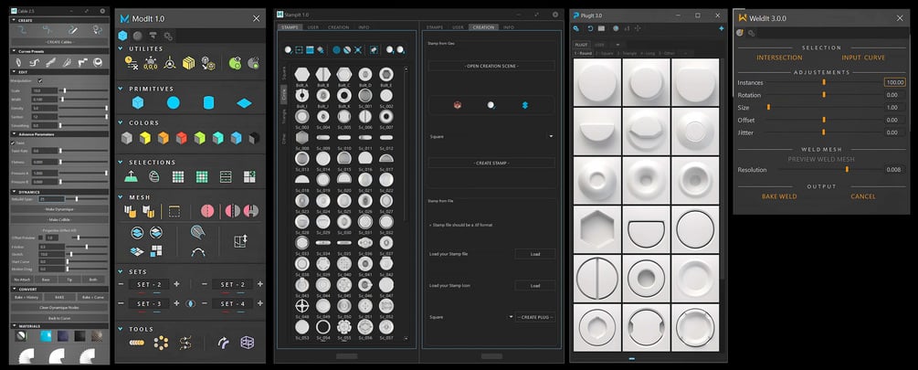Screen dimensions: 918x370
Task: Click the Resolution slider handle in WeldIt
Action: [x=847, y=170]
